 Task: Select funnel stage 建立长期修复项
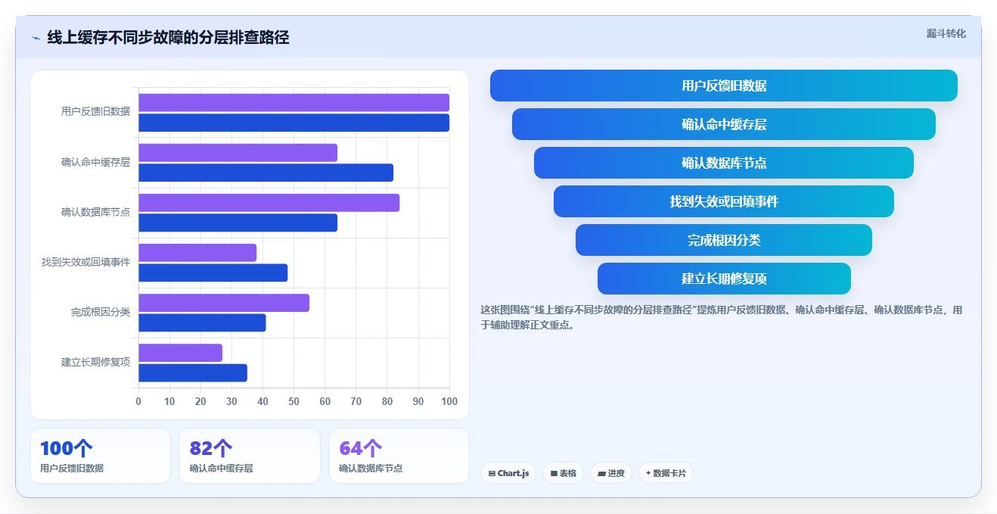click(x=724, y=279)
